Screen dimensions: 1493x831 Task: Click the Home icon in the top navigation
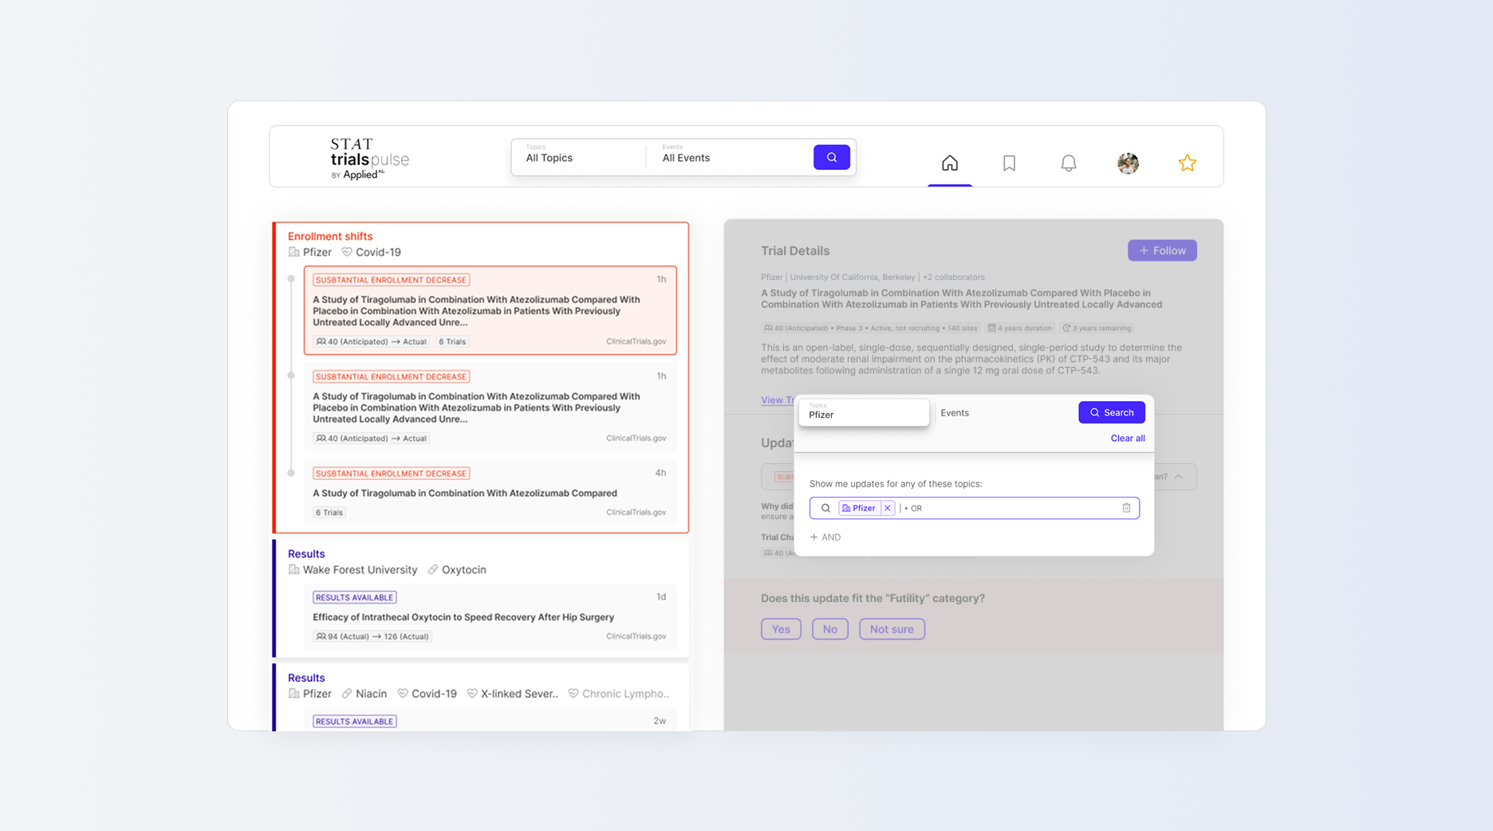[949, 163]
